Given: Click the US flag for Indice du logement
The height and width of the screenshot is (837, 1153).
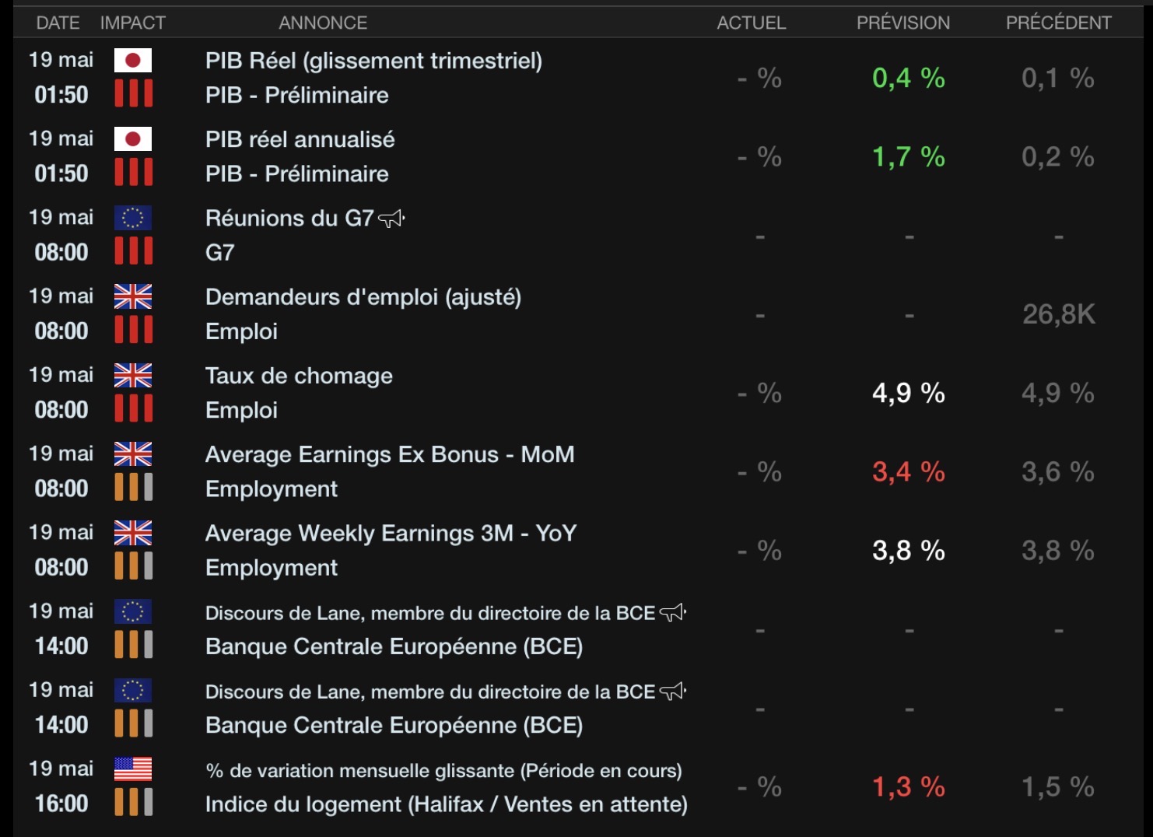Looking at the screenshot, I should tap(133, 769).
